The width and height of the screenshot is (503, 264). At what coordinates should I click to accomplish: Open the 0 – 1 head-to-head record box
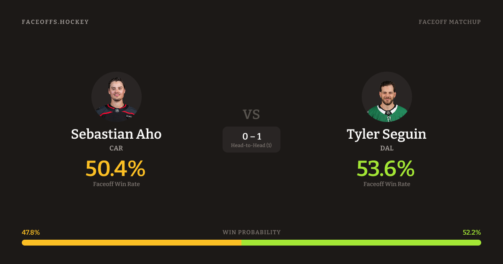pyautogui.click(x=251, y=136)
